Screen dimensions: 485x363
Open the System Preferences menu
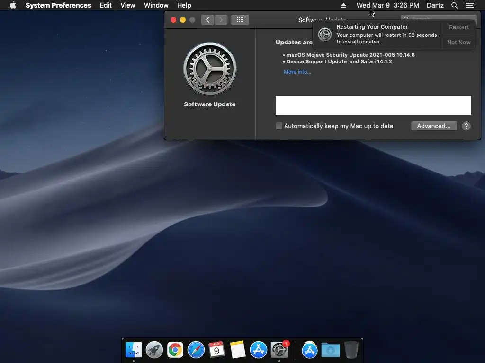[x=58, y=5]
